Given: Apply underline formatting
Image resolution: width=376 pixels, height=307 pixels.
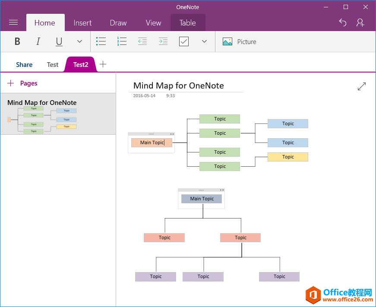Looking at the screenshot, I should [x=59, y=41].
